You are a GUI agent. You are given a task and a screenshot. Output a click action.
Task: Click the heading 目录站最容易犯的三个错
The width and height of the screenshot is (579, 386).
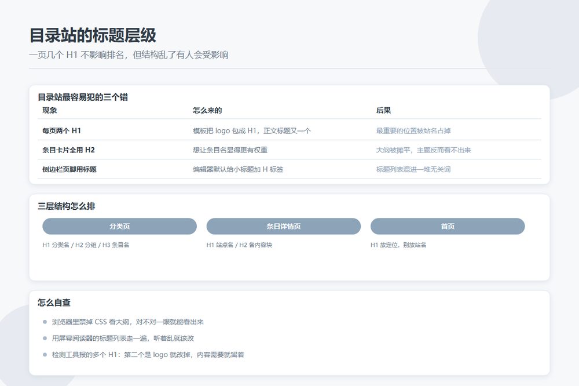[83, 97]
